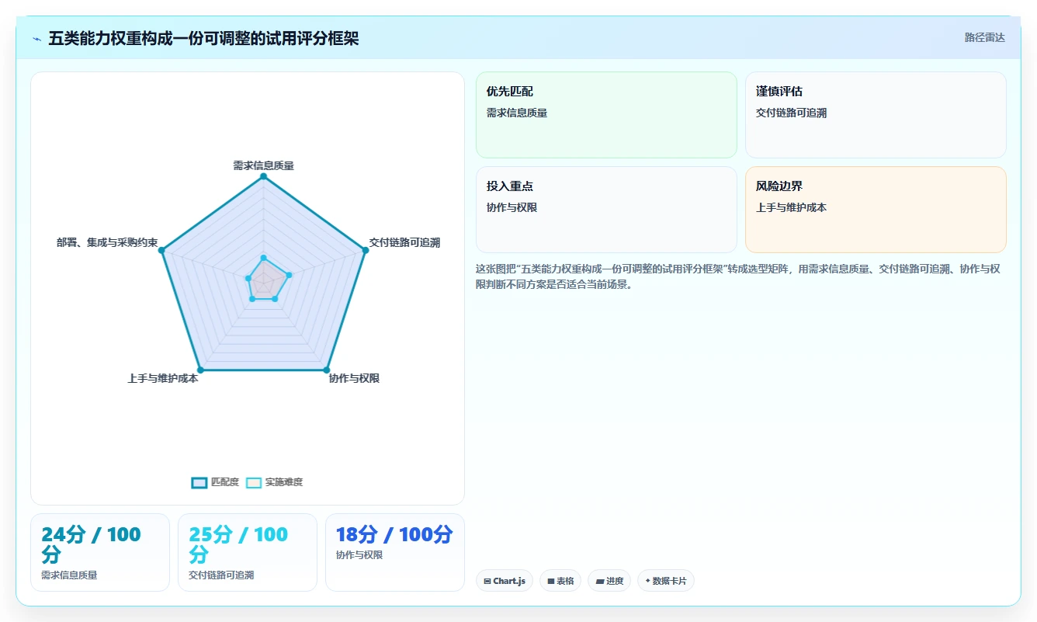
Task: Click 交付链路可追溯 text in 谨慎评估 card
Action: pyautogui.click(x=791, y=113)
